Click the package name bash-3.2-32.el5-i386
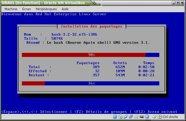The height and width of the screenshot is (121, 186). coord(74,35)
